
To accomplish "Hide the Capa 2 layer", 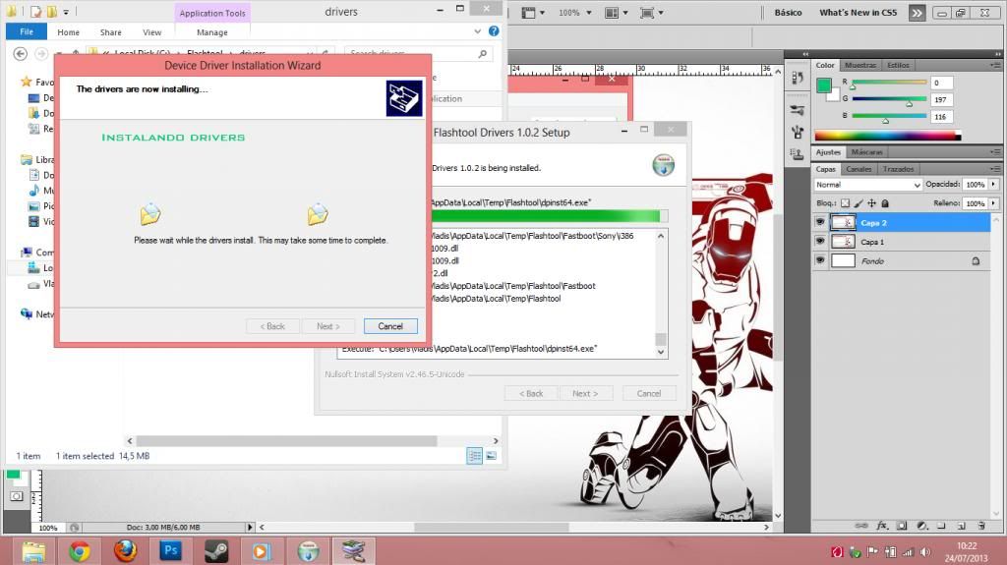I will click(820, 222).
